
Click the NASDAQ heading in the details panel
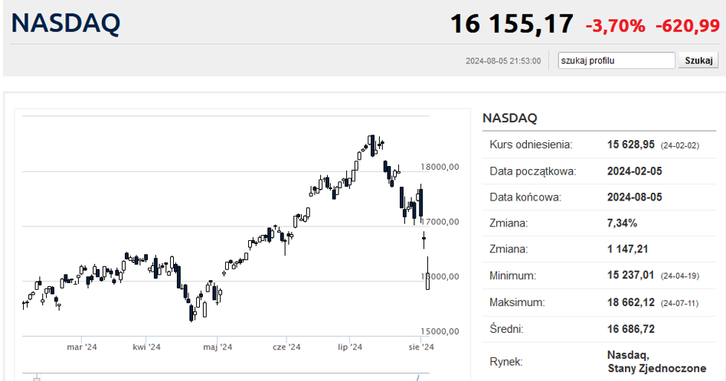[510, 119]
